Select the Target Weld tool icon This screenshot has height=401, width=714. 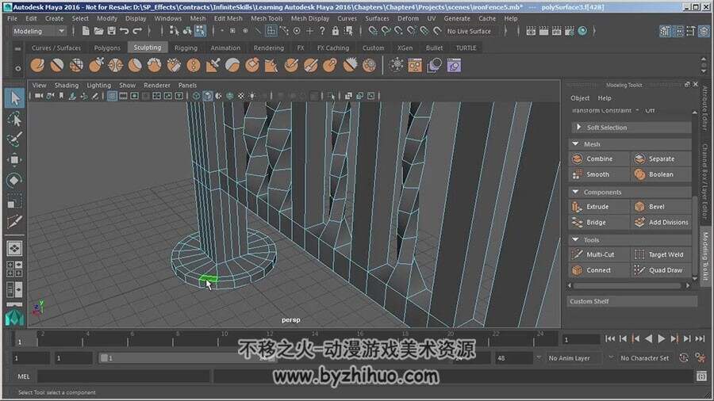click(639, 254)
